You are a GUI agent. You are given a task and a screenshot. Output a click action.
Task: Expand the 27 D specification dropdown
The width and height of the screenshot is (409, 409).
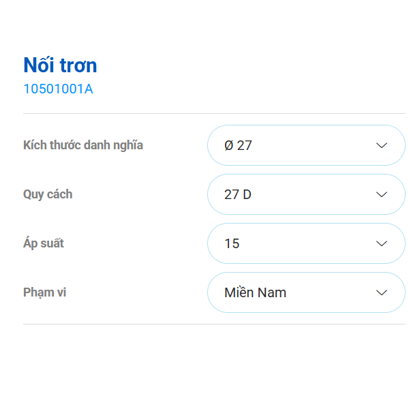[x=305, y=194]
